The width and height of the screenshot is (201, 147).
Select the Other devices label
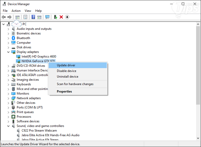pyautogui.click(x=26, y=103)
